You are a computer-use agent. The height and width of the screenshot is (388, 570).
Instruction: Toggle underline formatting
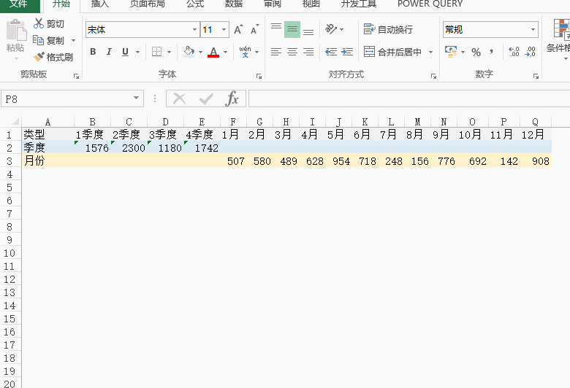point(125,52)
